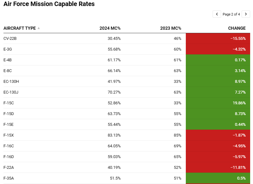
Task: Click the F-16C 2023 value 69%
Action: coord(177,146)
